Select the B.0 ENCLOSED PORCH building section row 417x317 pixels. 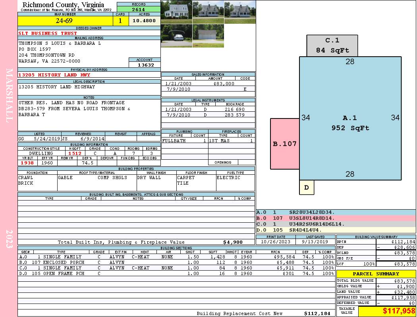pos(176,262)
